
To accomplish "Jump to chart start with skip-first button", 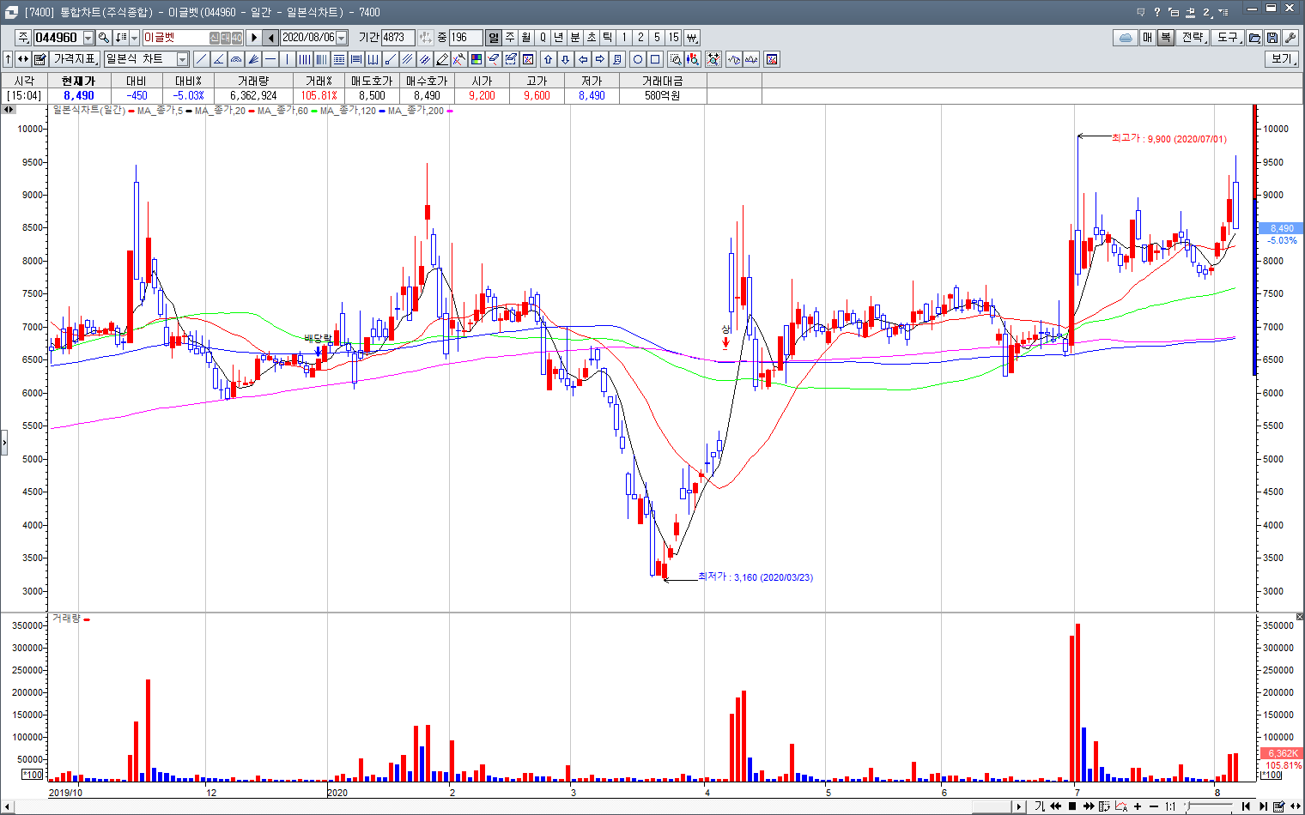I will coord(1246,806).
